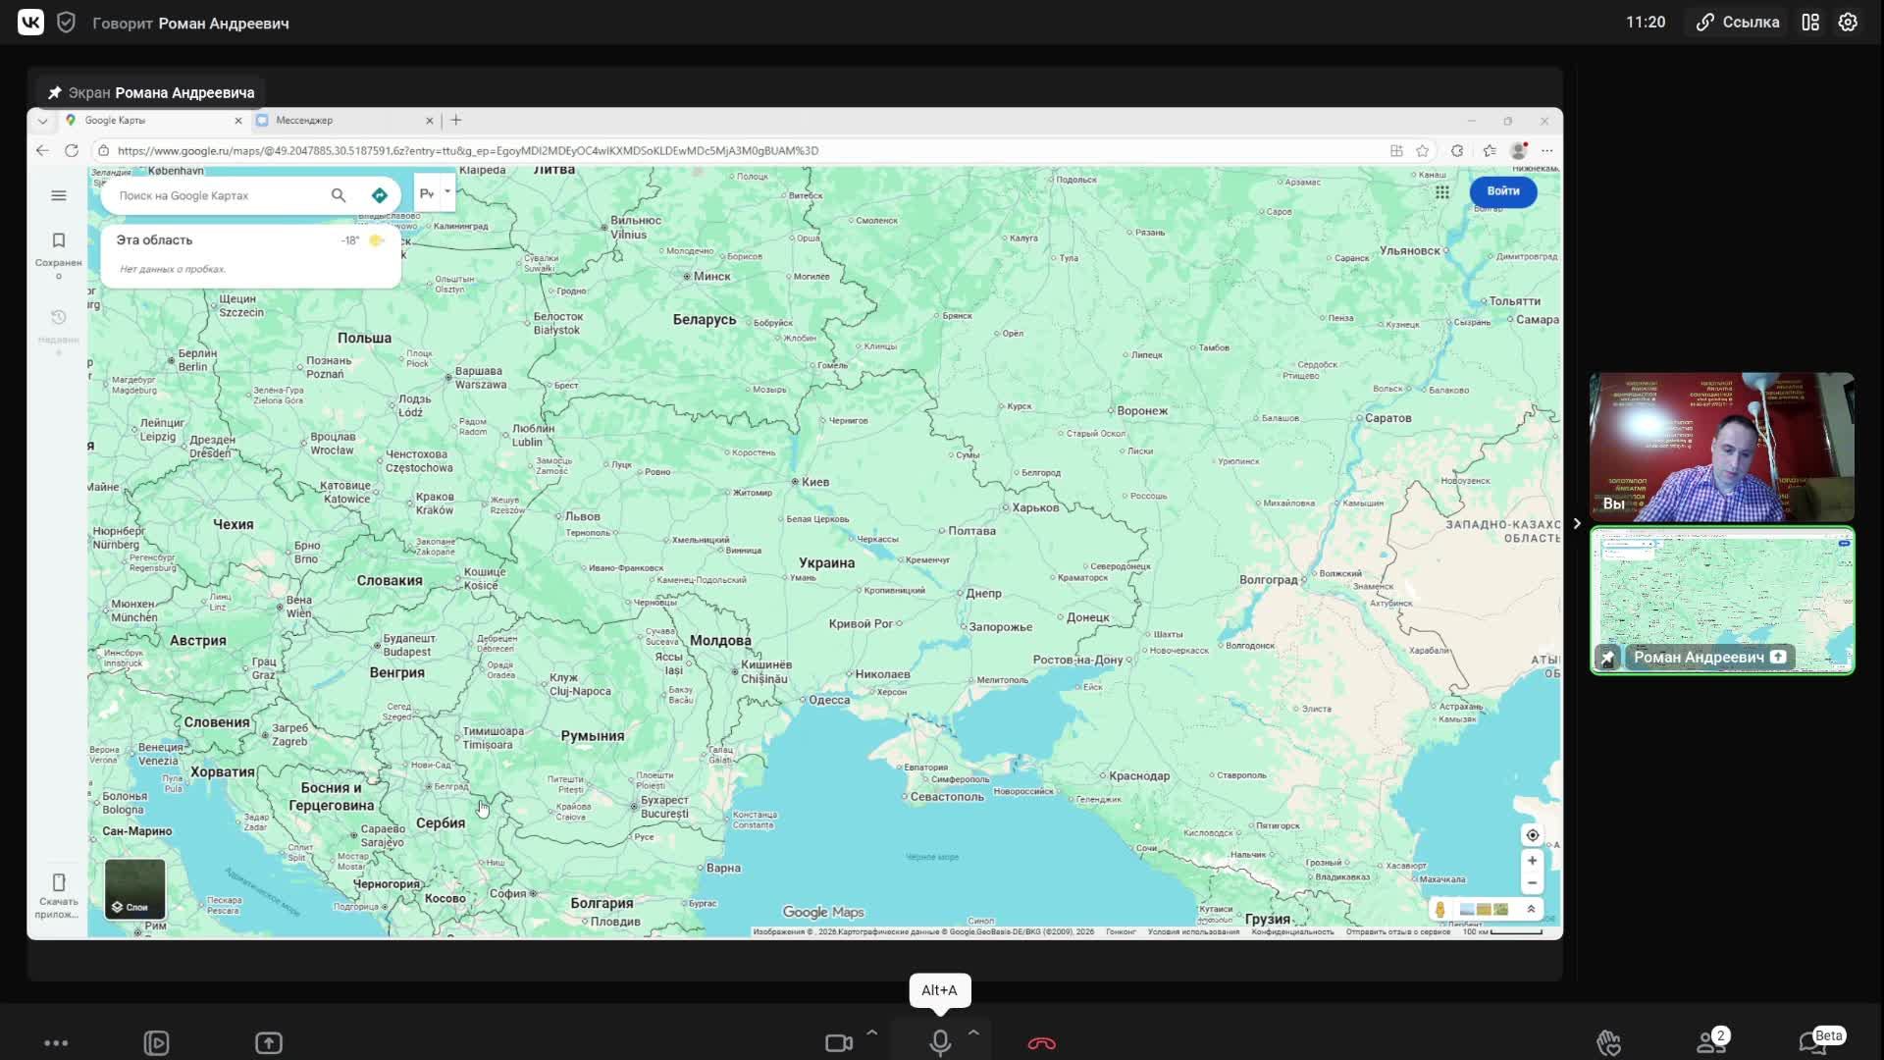Click the map zoom in plus button
This screenshot has width=1884, height=1060.
click(x=1532, y=861)
